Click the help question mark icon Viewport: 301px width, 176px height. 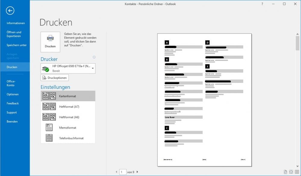pyautogui.click(x=262, y=4)
